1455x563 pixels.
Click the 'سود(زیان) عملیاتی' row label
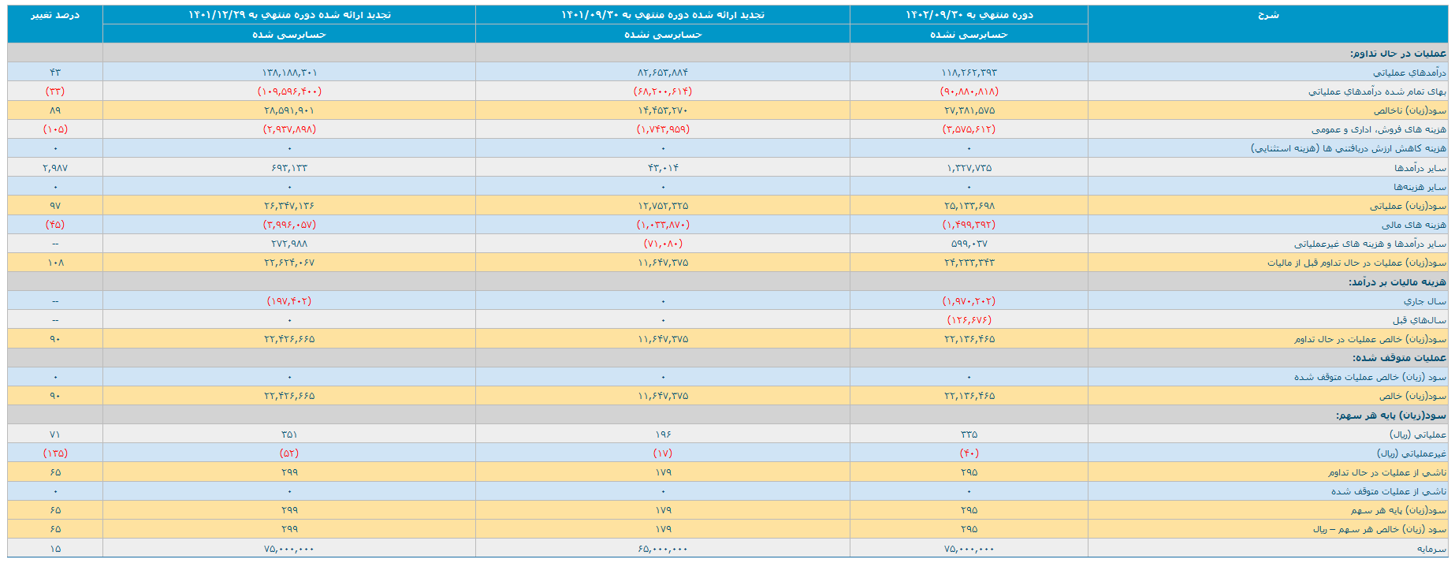[x=1408, y=206]
